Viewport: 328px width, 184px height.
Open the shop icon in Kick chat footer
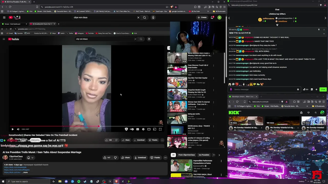click(312, 89)
